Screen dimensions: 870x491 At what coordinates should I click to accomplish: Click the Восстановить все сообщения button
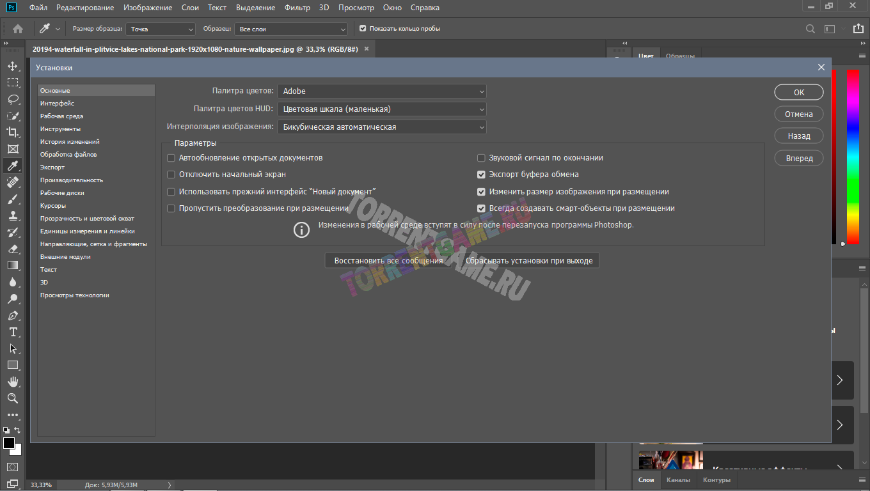388,260
